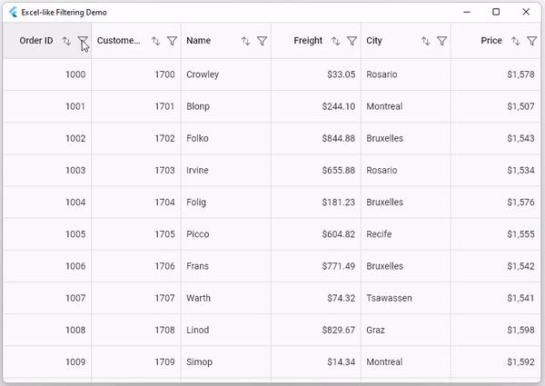The height and width of the screenshot is (386, 545).
Task: Click the Freight column header label
Action: point(308,41)
